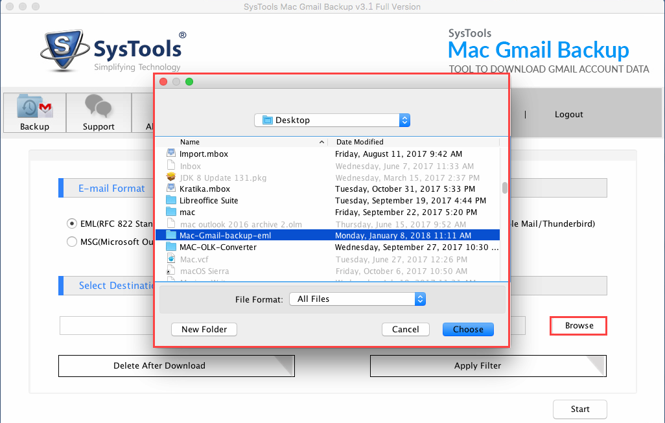Click date Friday, September 22, 2017 5:20 PM
Screen dimensions: 665x423
click(406, 212)
